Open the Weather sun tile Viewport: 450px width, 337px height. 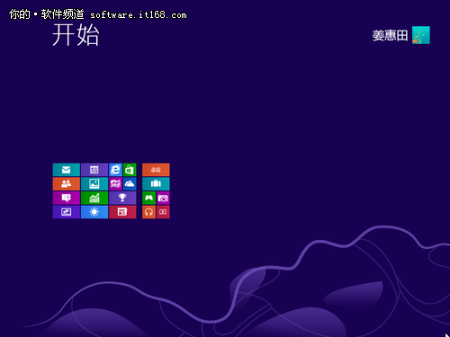[94, 212]
